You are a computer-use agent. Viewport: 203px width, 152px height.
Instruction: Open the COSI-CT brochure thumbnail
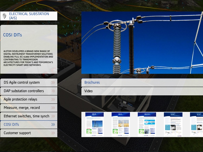click(x=121, y=124)
